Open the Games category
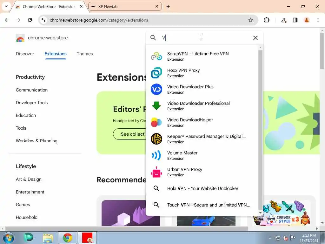This screenshot has width=325, height=244. 23,205
